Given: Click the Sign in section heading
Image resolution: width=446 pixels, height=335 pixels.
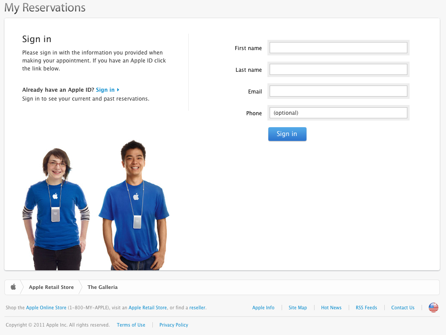Looking at the screenshot, I should (37, 39).
